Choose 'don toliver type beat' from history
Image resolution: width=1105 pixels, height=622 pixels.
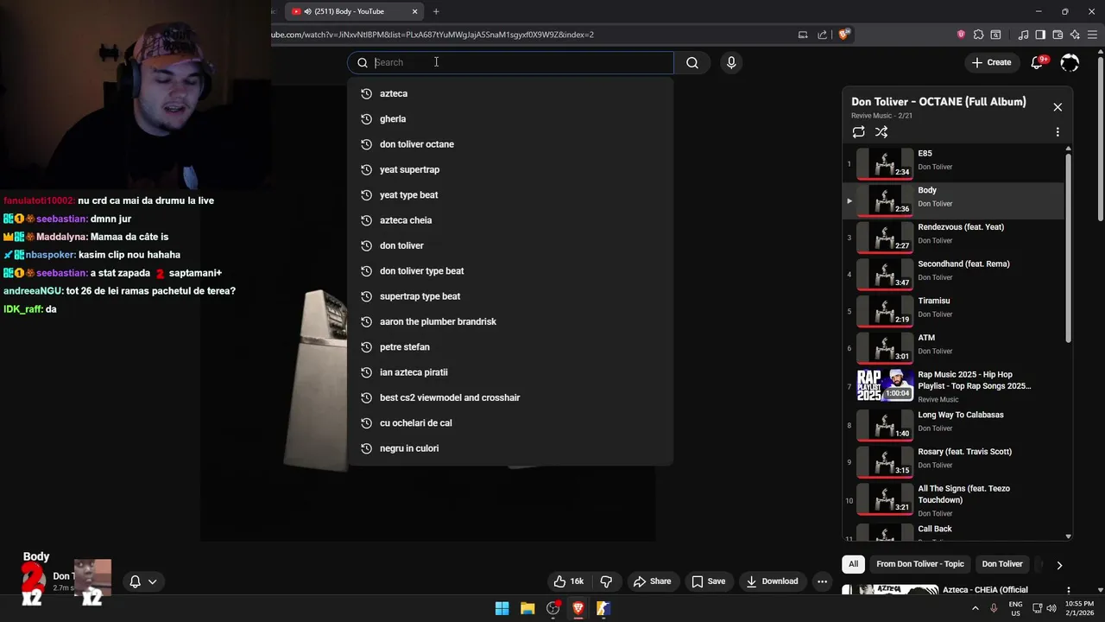tap(510, 270)
